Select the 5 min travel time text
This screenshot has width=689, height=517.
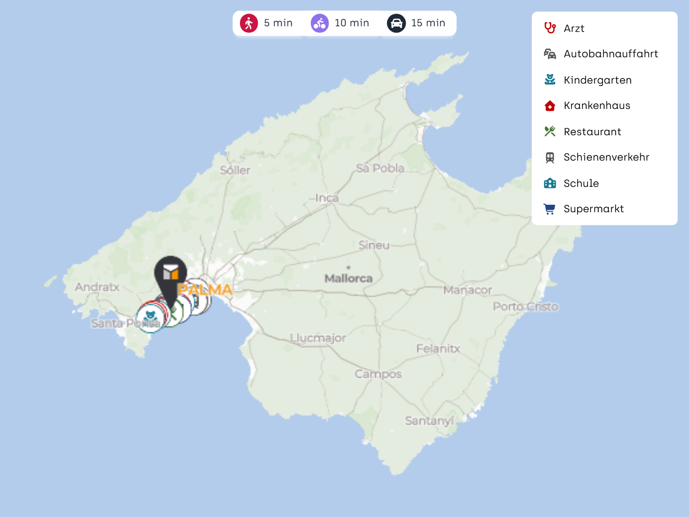click(278, 23)
